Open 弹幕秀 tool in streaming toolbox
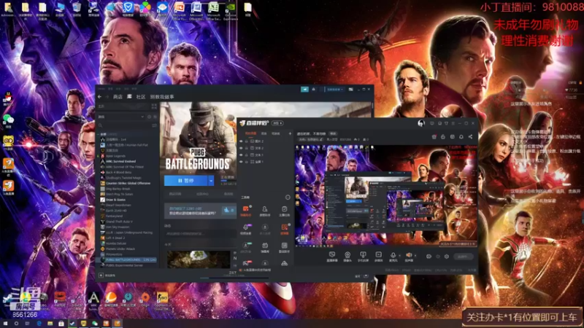 pos(265,247)
